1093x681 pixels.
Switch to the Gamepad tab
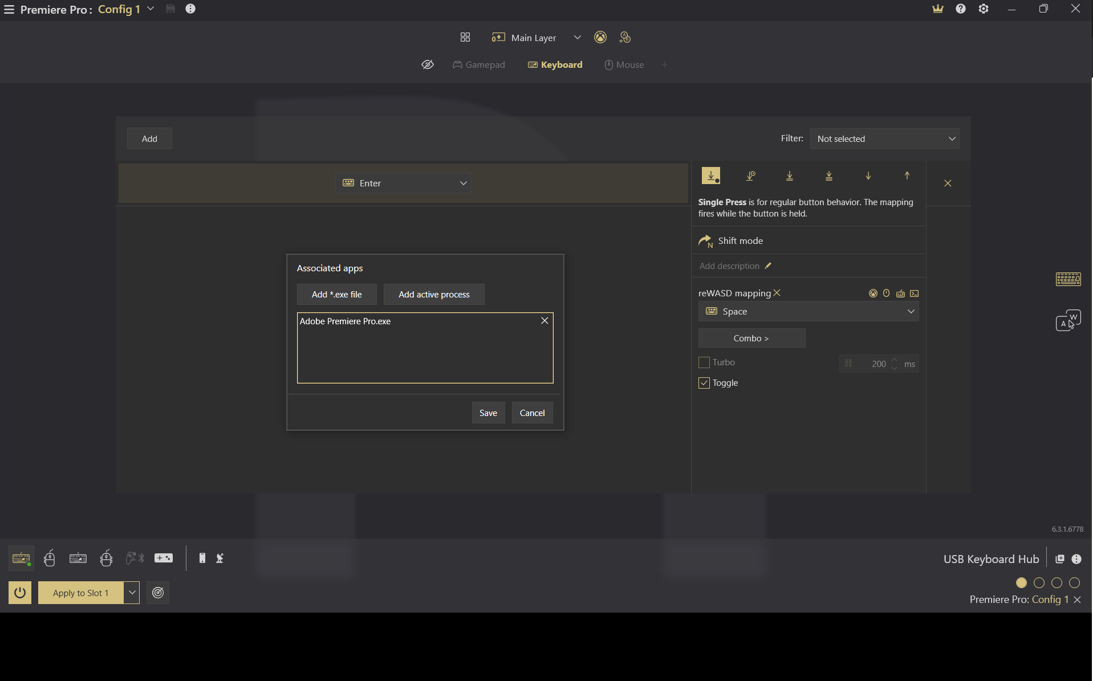pyautogui.click(x=479, y=65)
